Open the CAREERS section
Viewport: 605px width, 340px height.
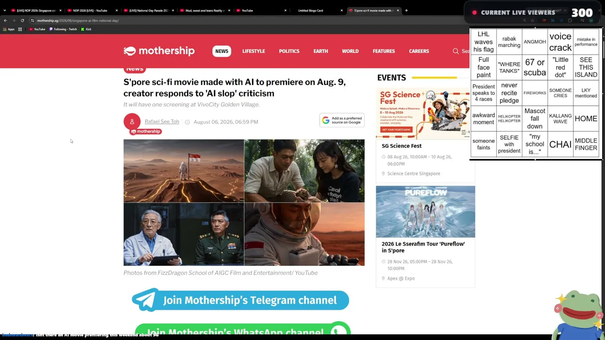coord(419,51)
